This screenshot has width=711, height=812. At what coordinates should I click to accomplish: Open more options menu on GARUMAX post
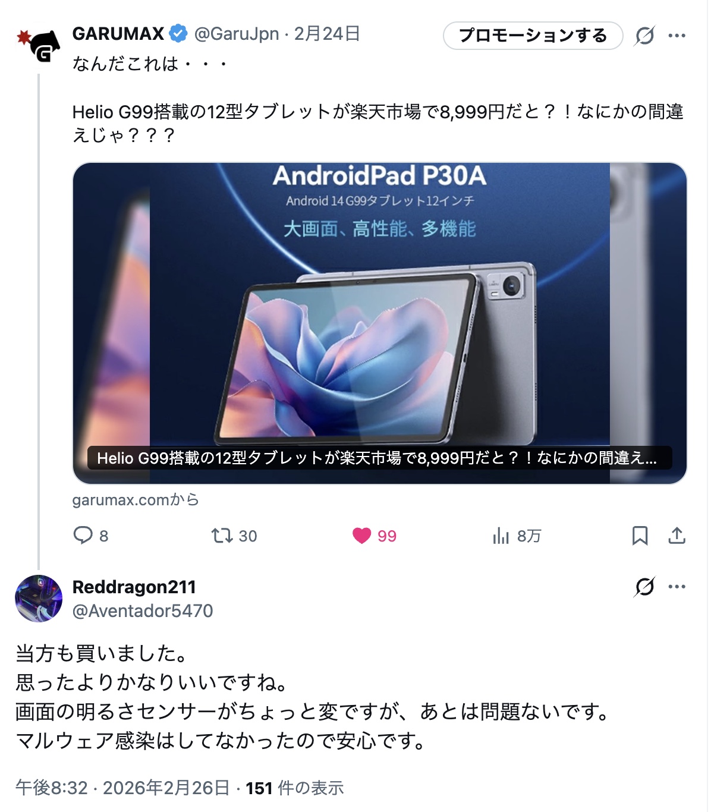point(677,36)
